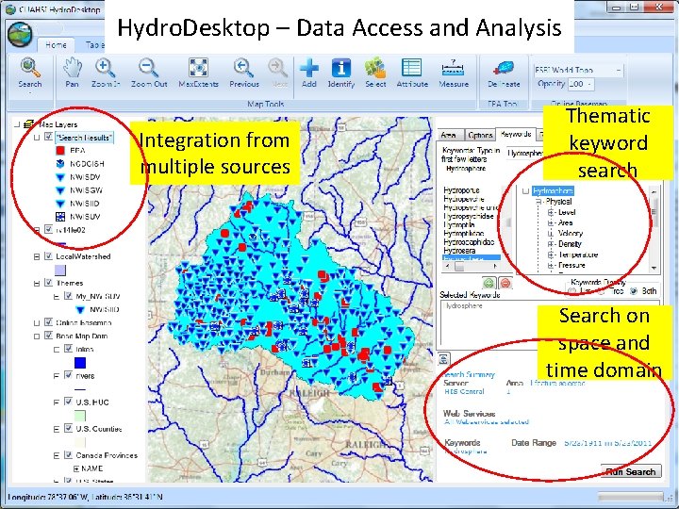
Task: Expand the Temperature keyword node
Action: [551, 254]
